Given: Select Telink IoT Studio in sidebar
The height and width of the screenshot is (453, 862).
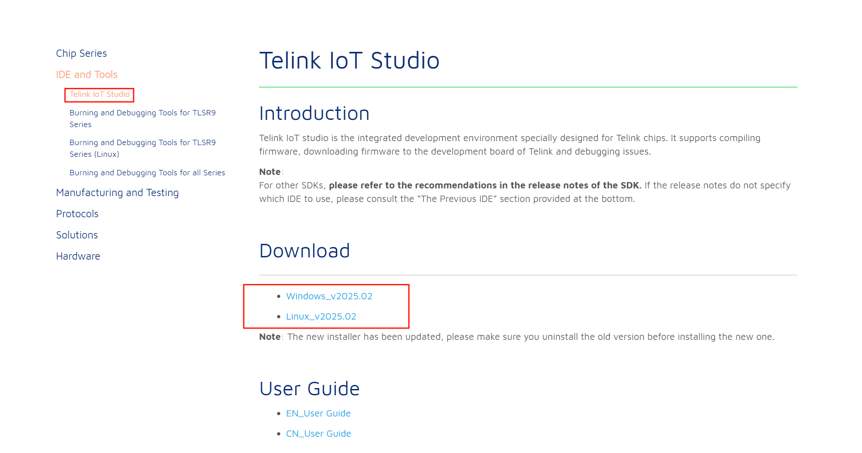Looking at the screenshot, I should (x=99, y=94).
